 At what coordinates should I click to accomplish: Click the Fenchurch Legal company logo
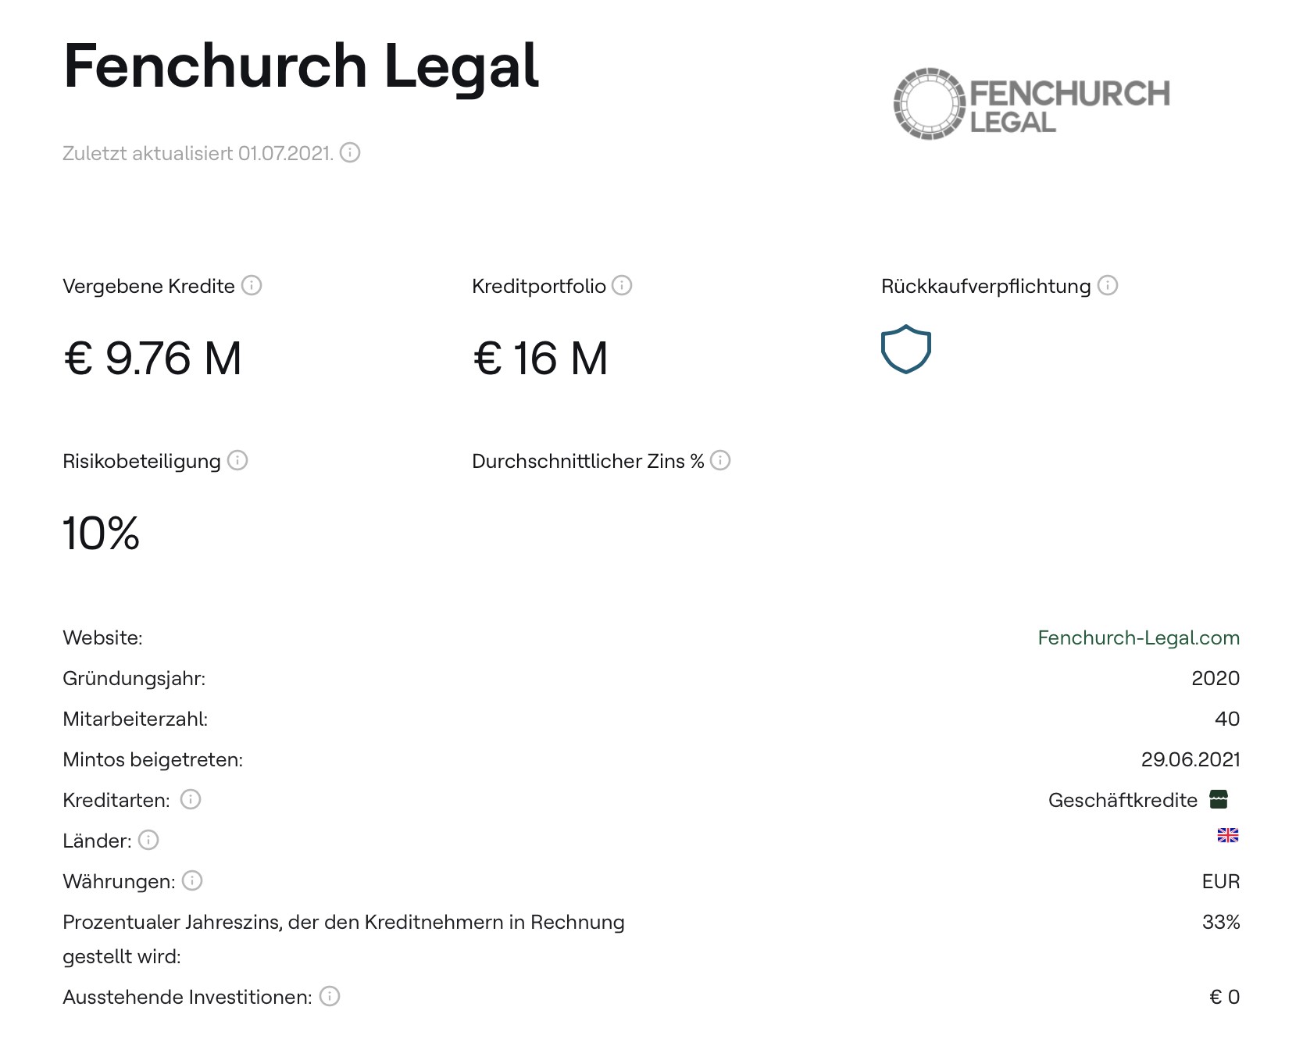[1031, 104]
